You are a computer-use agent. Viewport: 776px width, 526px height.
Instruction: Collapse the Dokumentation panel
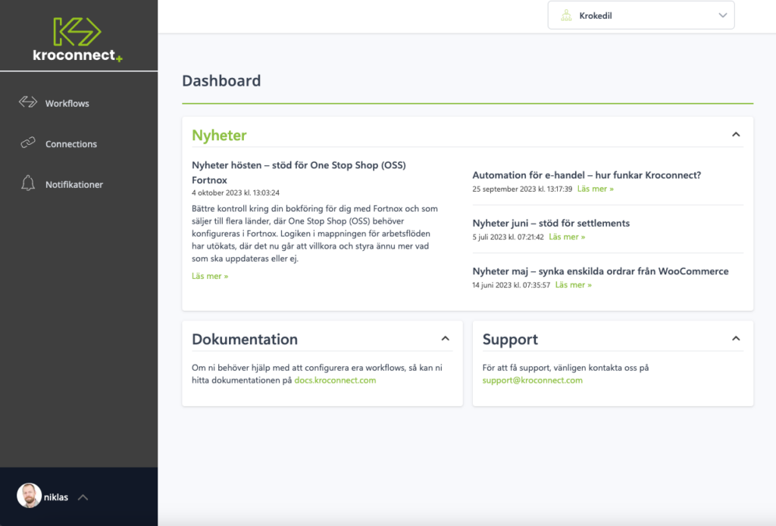[x=446, y=338]
